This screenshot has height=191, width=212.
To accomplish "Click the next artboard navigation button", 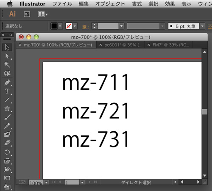I will click(89, 182).
